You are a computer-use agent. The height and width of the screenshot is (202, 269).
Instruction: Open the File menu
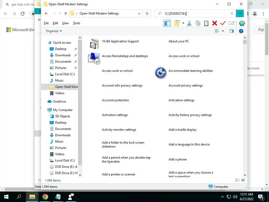[46, 23]
